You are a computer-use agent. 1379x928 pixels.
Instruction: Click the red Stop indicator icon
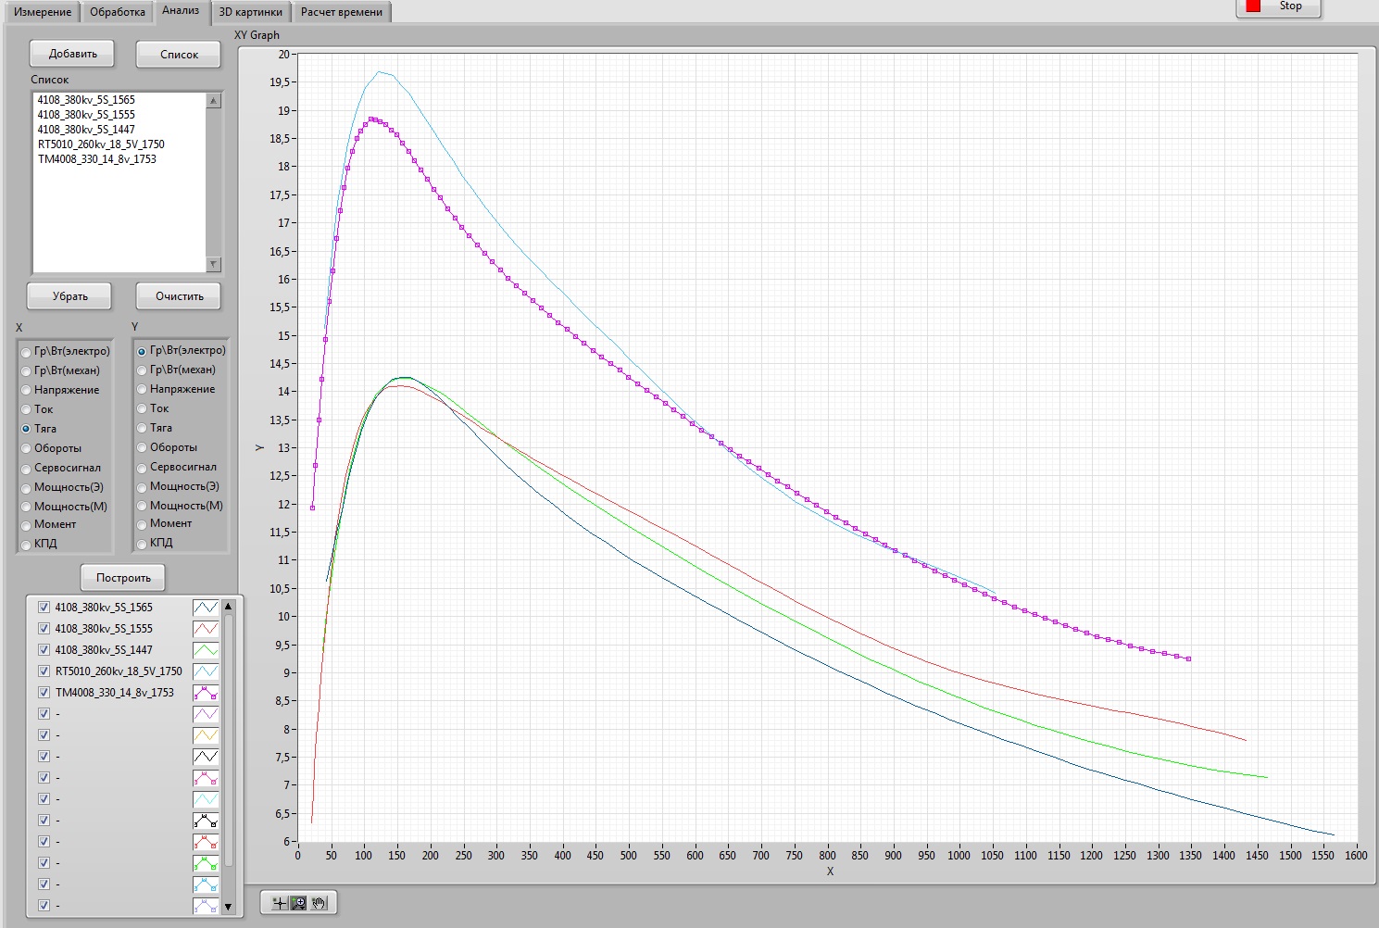(x=1253, y=6)
